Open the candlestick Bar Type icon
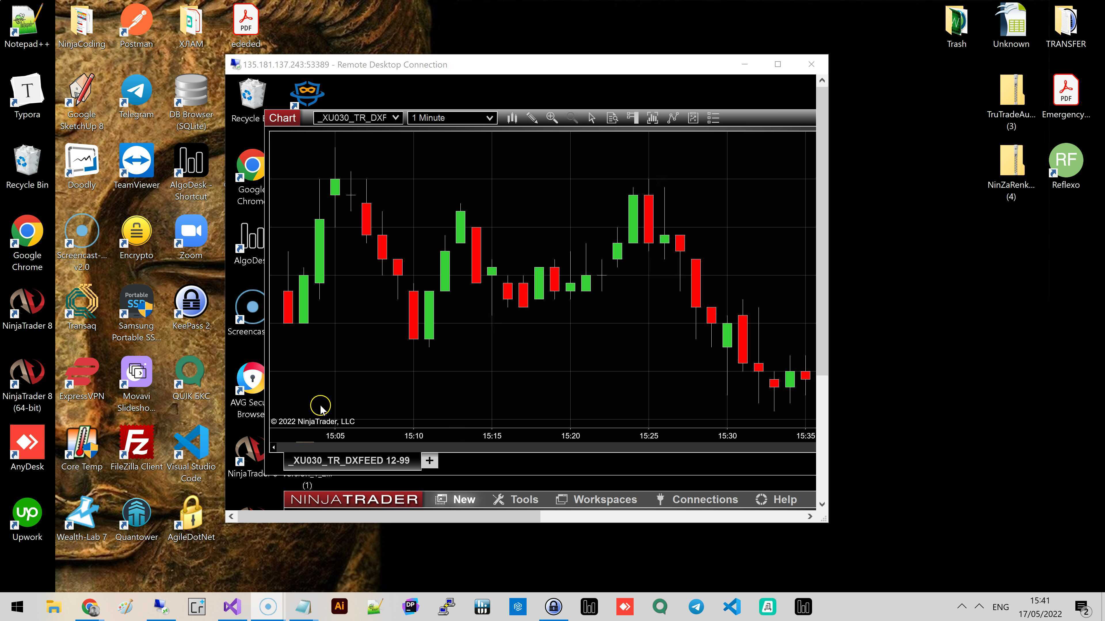1105x621 pixels. (x=512, y=118)
